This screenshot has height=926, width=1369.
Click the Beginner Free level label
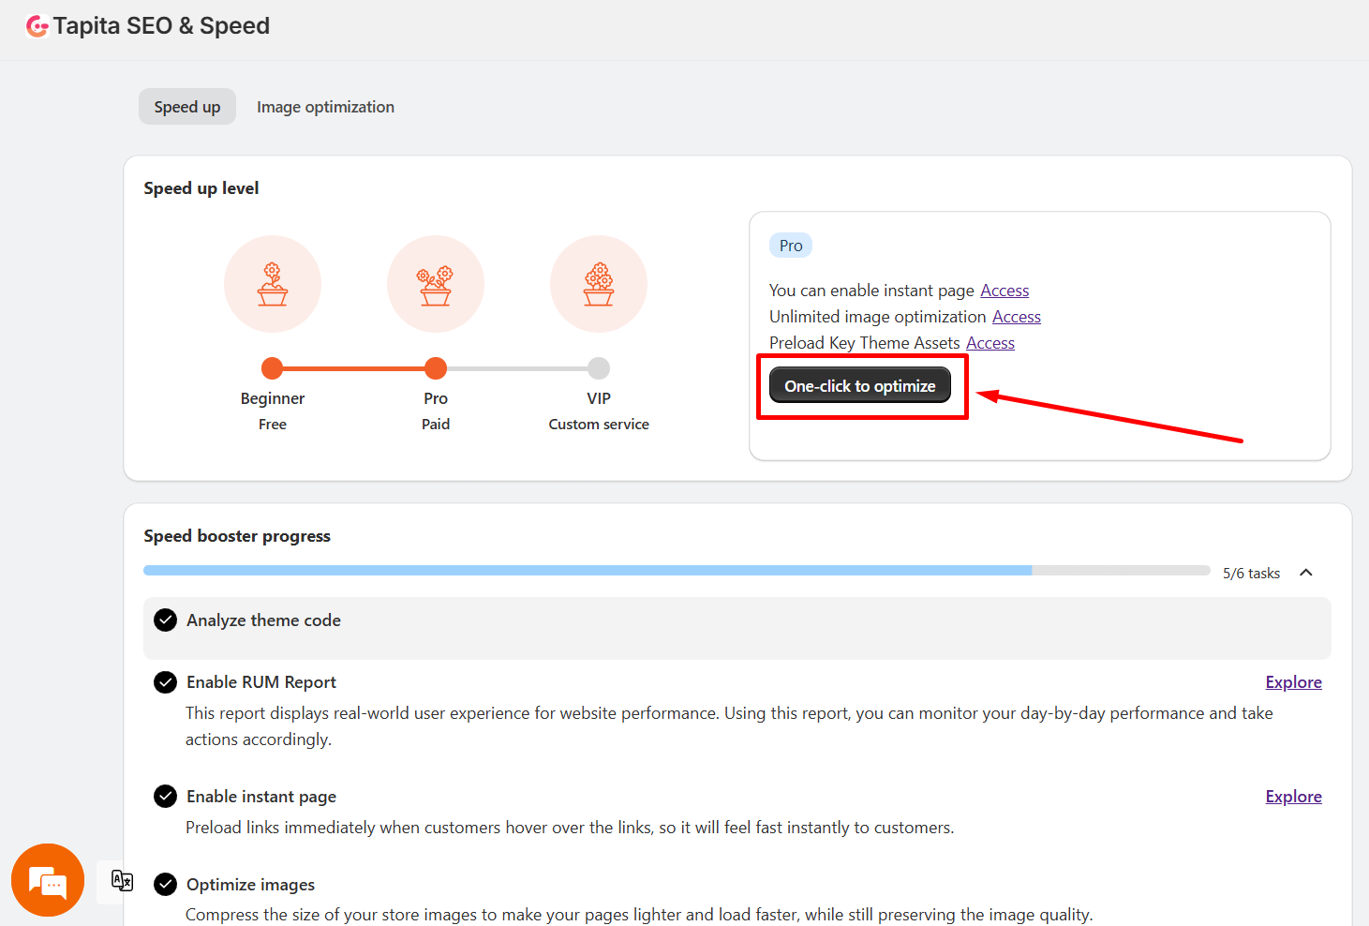click(x=273, y=411)
